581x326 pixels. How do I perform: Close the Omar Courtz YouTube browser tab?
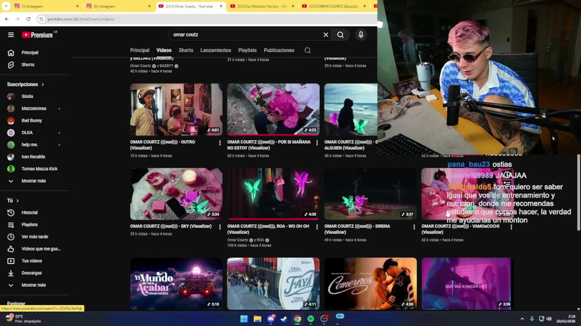tap(221, 6)
